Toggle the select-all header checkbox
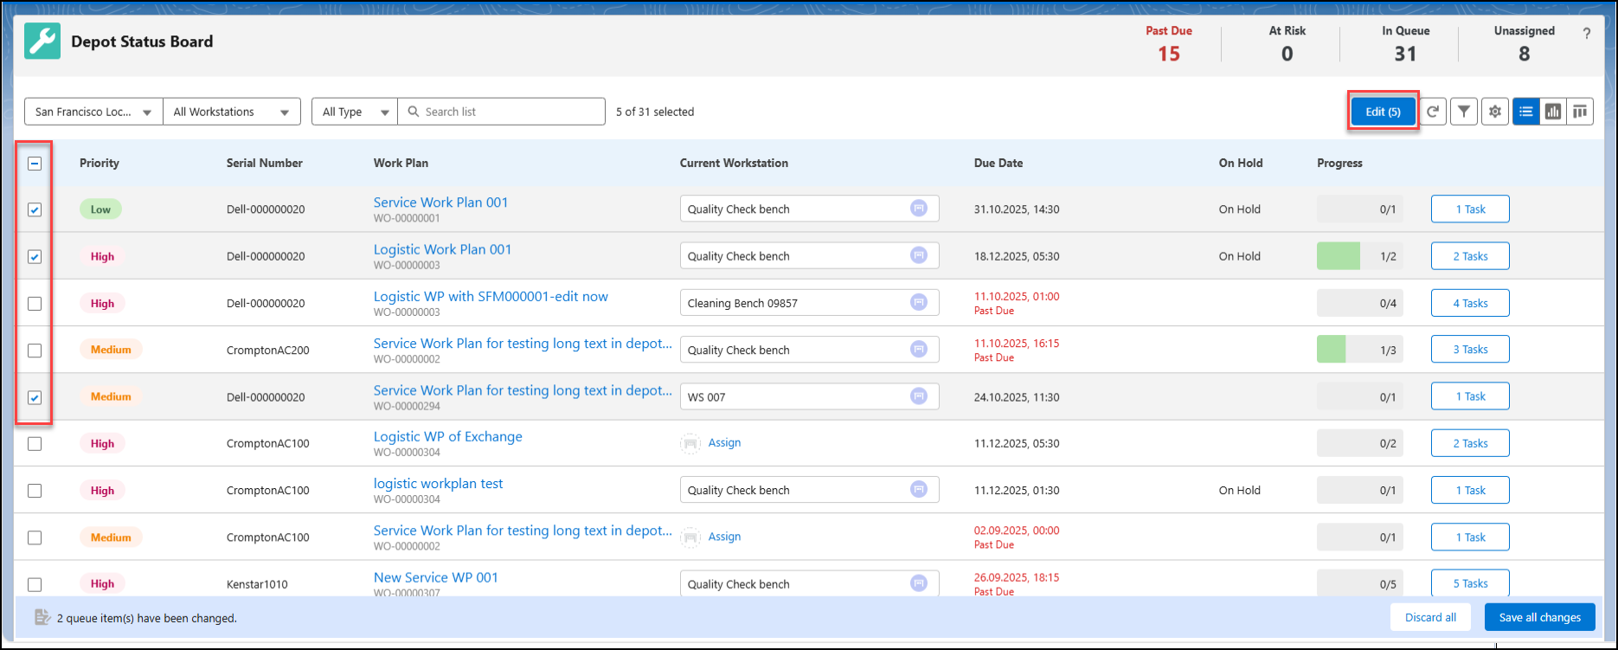 pos(35,163)
